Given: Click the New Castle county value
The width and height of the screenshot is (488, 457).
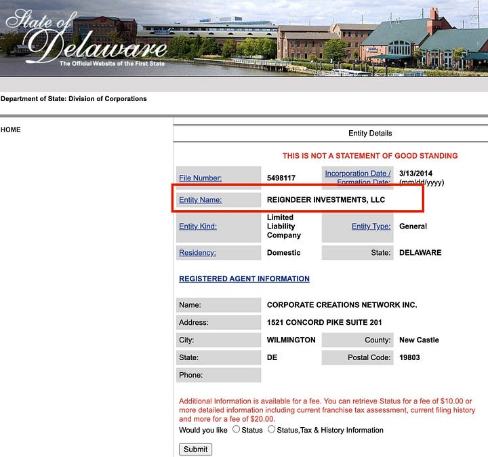Looking at the screenshot, I should coord(419,340).
